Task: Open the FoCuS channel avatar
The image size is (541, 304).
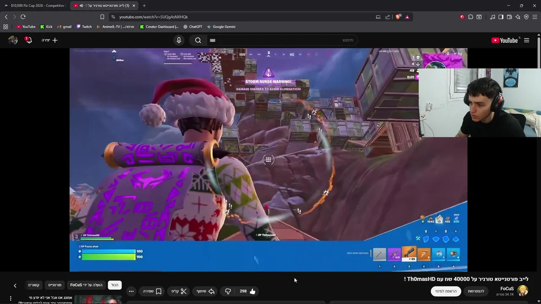Action: click(523, 291)
